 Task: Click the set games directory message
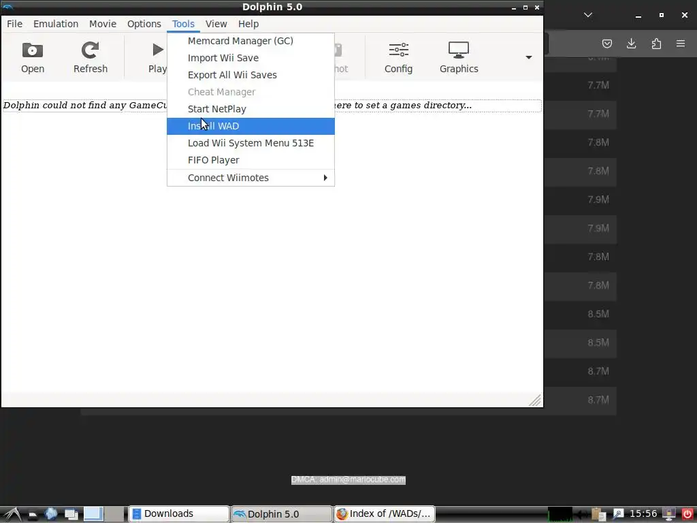point(272,106)
